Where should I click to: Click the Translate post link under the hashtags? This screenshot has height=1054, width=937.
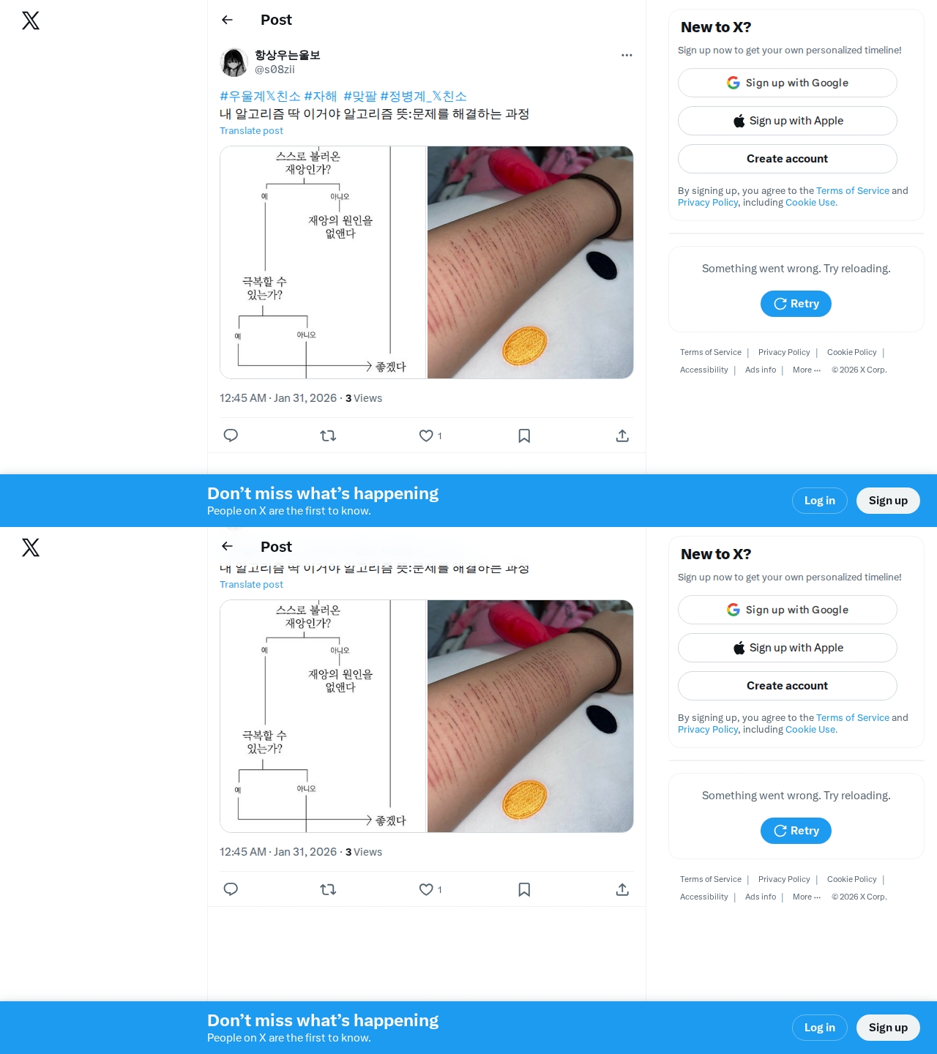pos(251,131)
